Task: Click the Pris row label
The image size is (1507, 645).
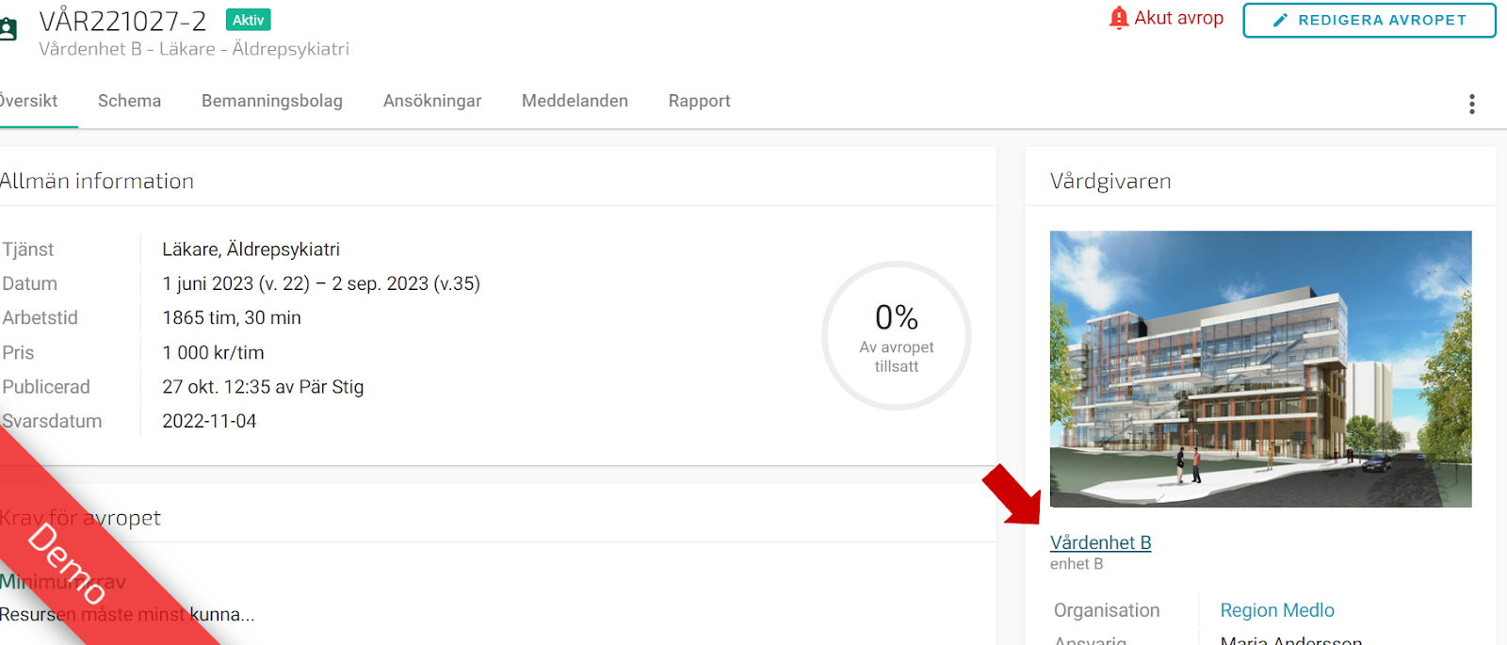Action: coord(18,353)
